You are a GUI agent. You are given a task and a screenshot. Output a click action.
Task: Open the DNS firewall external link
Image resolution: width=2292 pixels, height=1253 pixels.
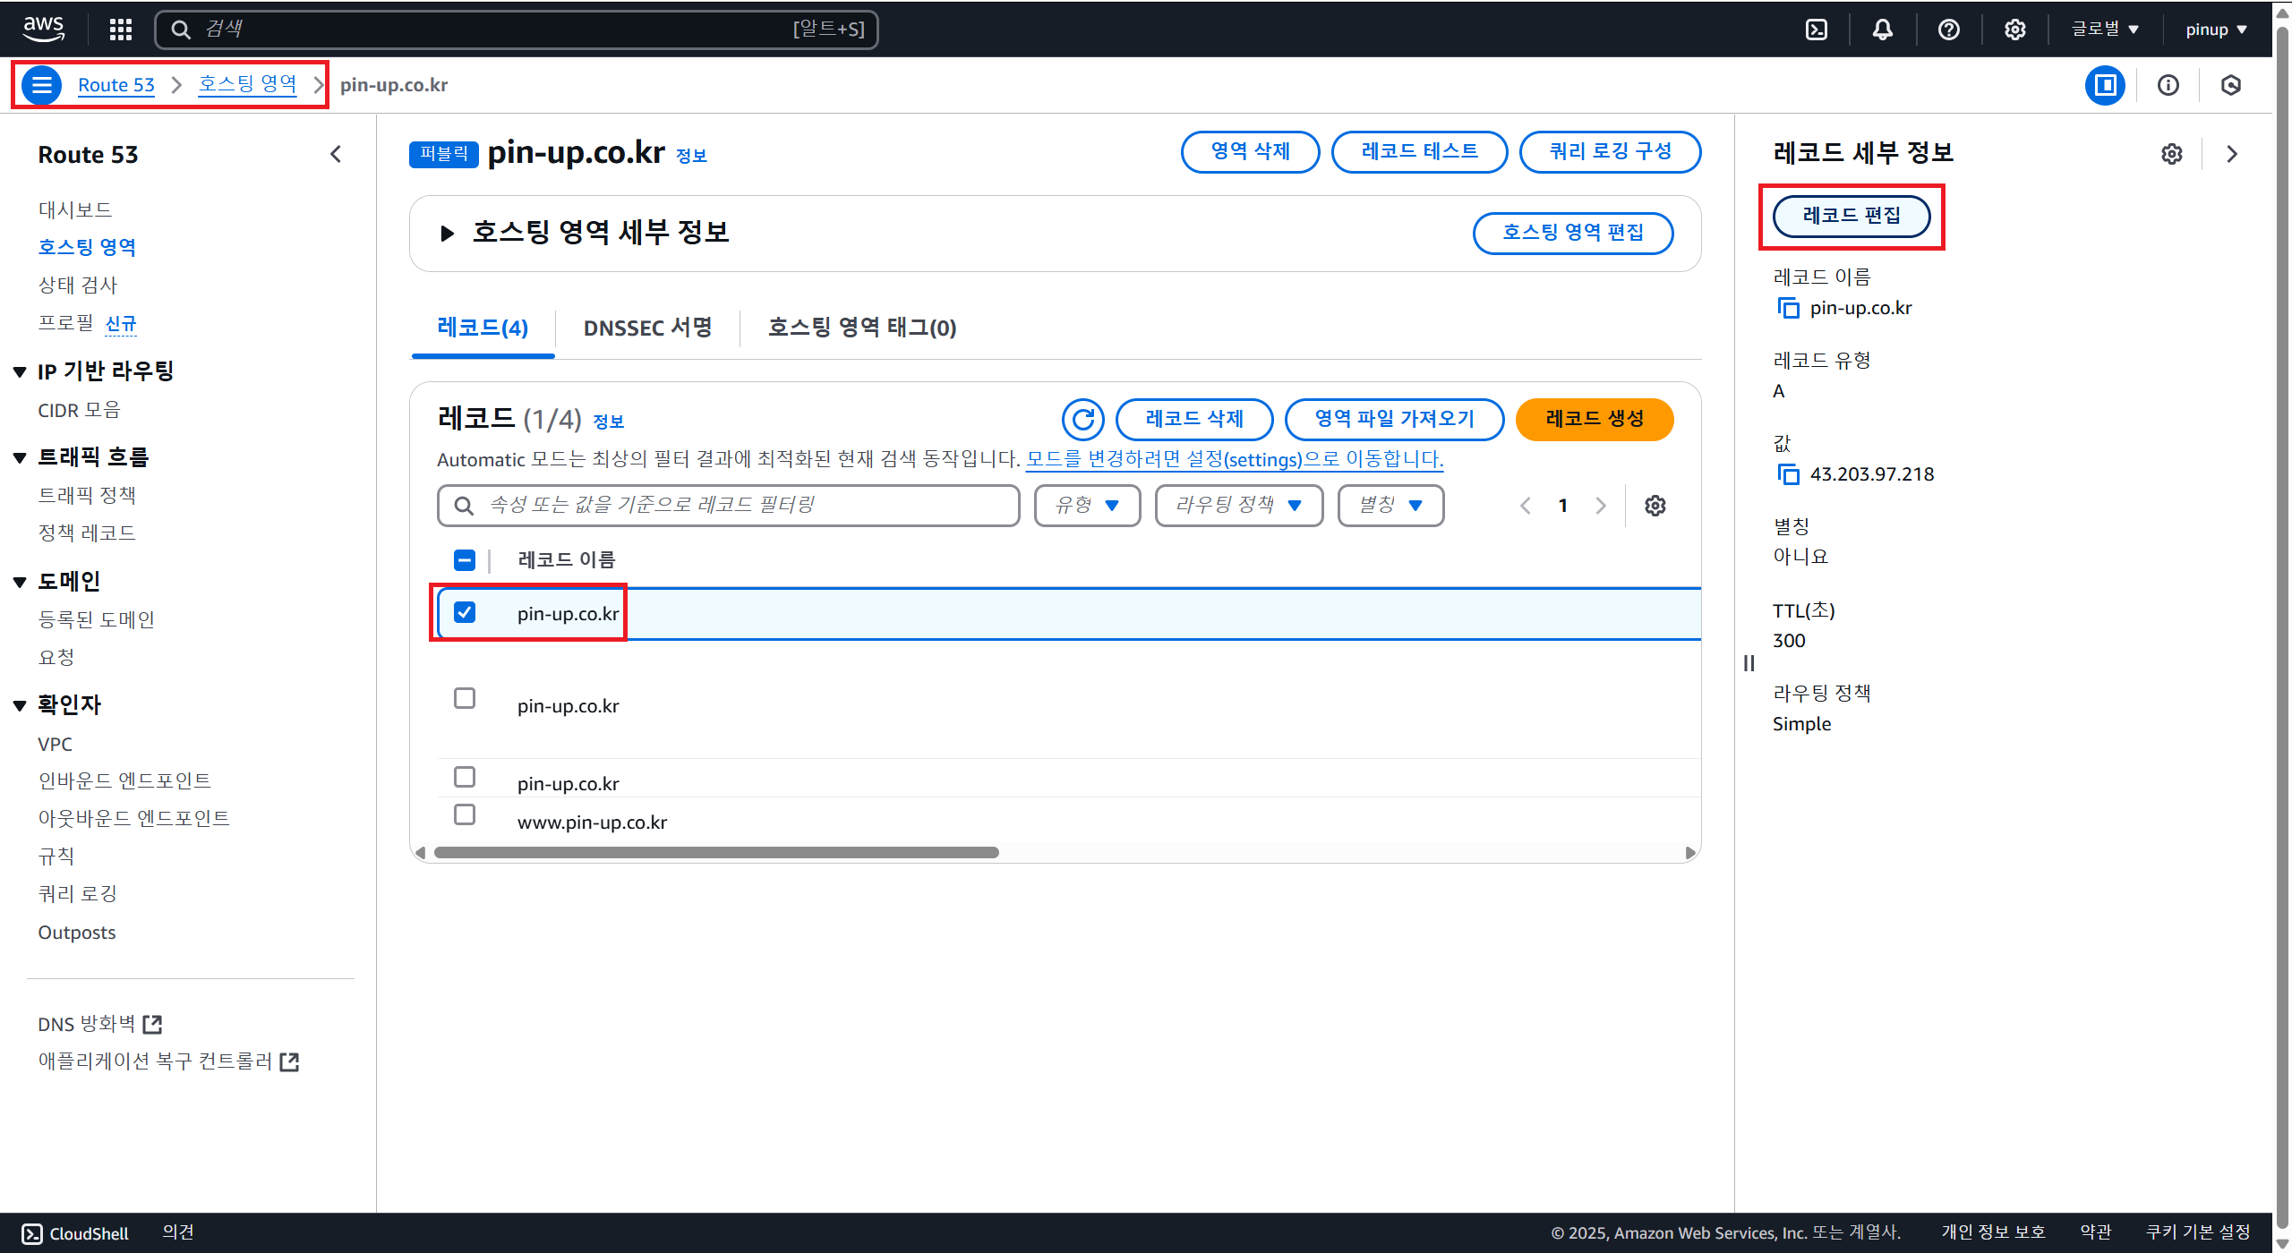[152, 1024]
